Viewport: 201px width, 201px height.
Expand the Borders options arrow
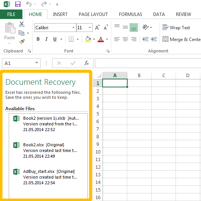coord(78,39)
